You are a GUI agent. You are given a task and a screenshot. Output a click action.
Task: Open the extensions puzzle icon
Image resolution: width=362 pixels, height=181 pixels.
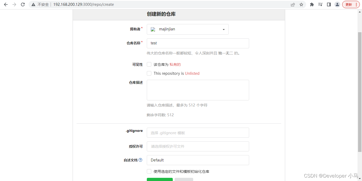pos(312,4)
